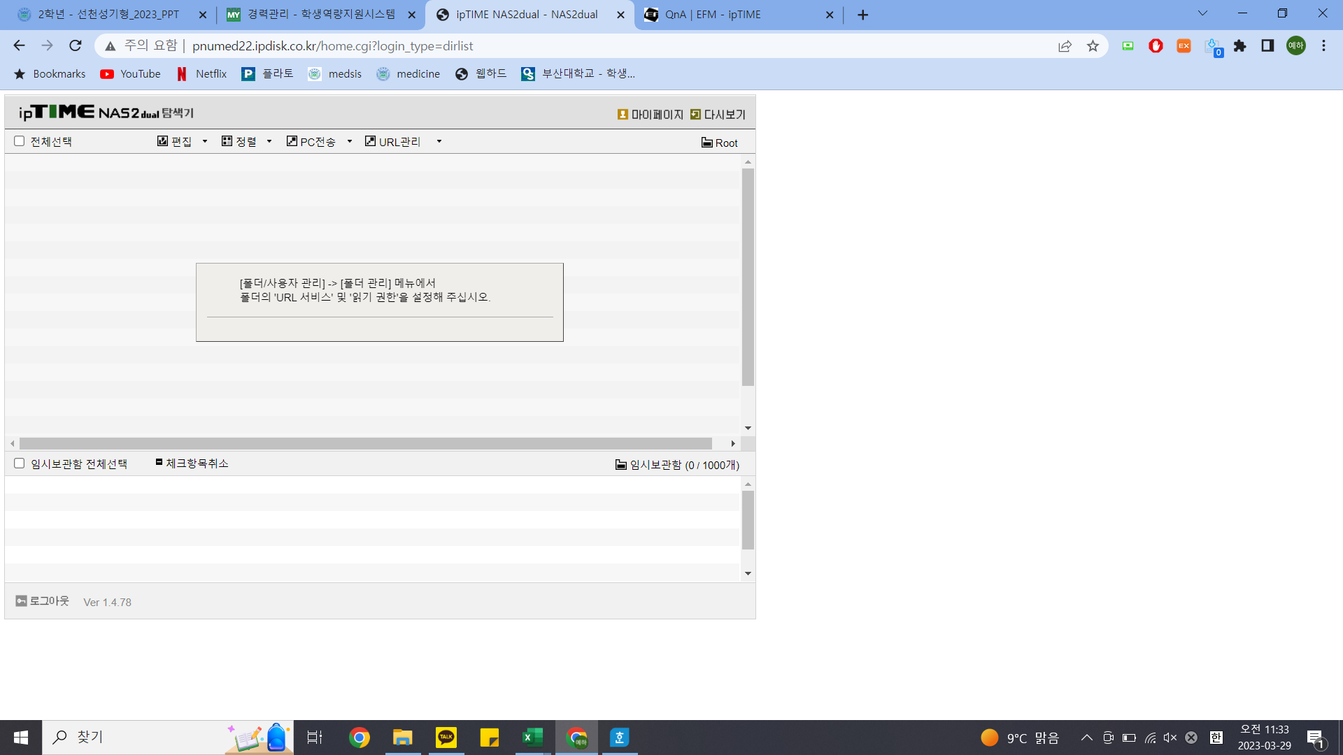Open the Netflix bookmark
The image size is (1343, 755).
(x=201, y=74)
